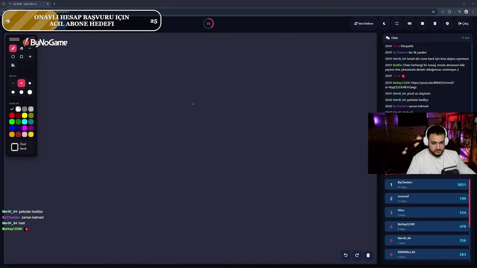
Task: Select the paint bucket fill tool
Action: click(x=13, y=65)
